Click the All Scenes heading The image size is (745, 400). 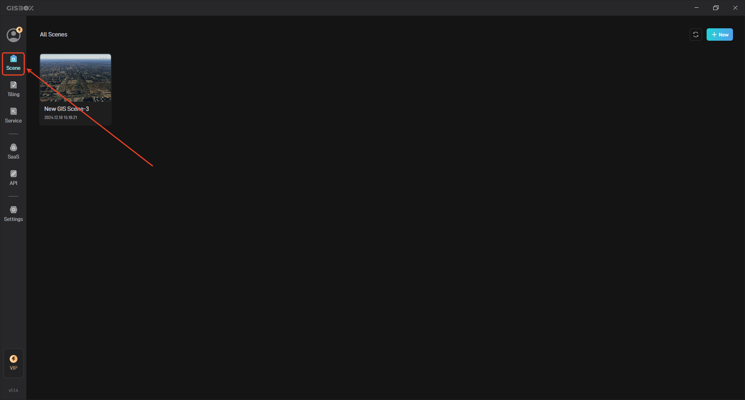(54, 34)
